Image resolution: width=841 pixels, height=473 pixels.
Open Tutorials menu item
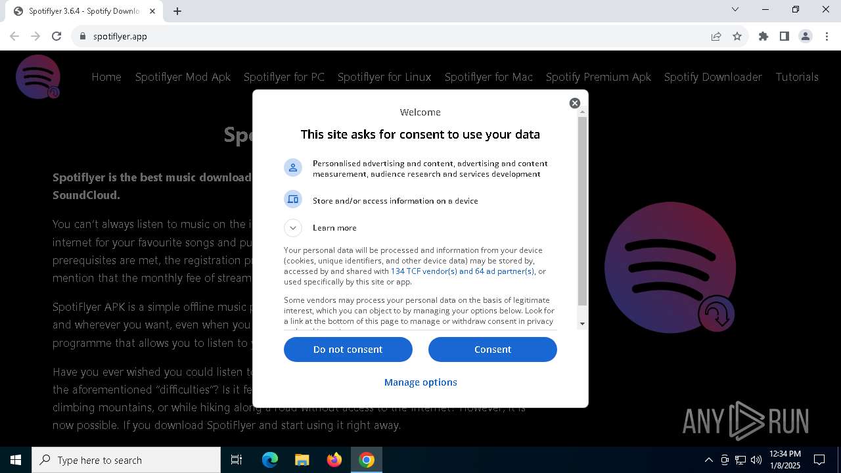(797, 77)
